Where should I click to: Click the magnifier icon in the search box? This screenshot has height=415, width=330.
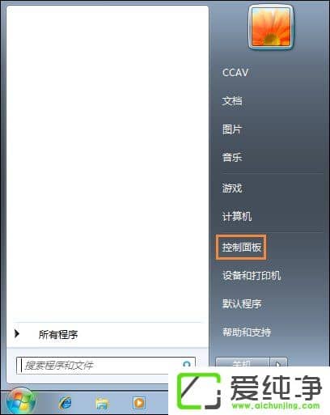point(187,365)
